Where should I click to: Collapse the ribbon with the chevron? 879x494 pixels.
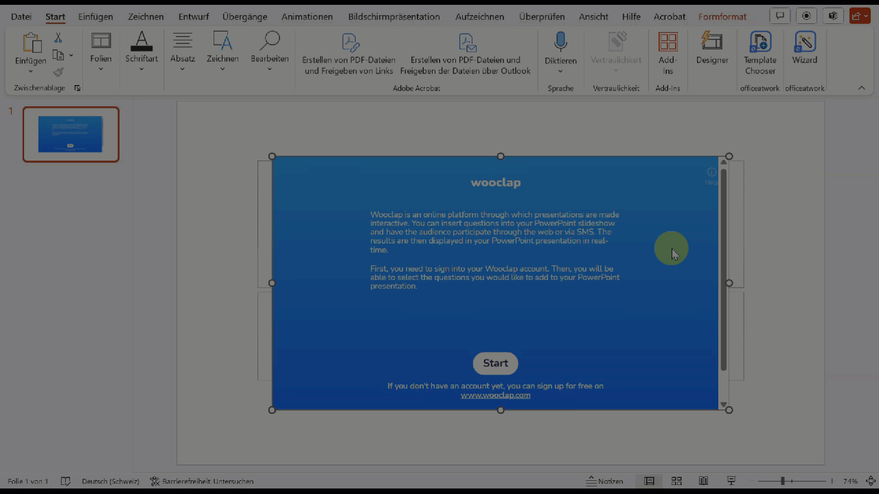861,88
